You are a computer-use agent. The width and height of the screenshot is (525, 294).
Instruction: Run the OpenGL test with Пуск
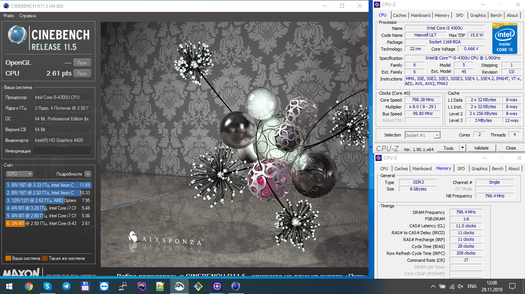point(82,63)
